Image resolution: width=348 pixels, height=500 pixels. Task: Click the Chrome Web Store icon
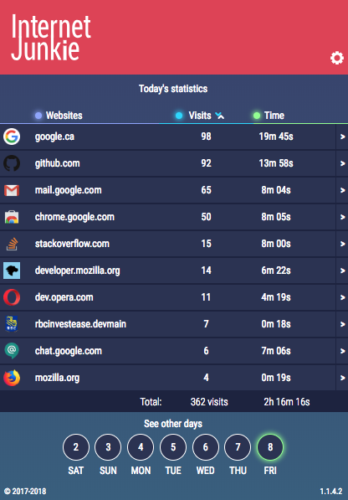pos(12,217)
